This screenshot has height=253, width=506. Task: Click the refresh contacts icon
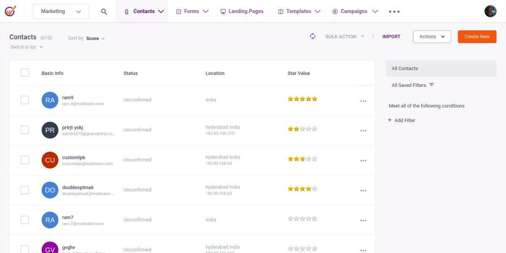click(x=312, y=36)
